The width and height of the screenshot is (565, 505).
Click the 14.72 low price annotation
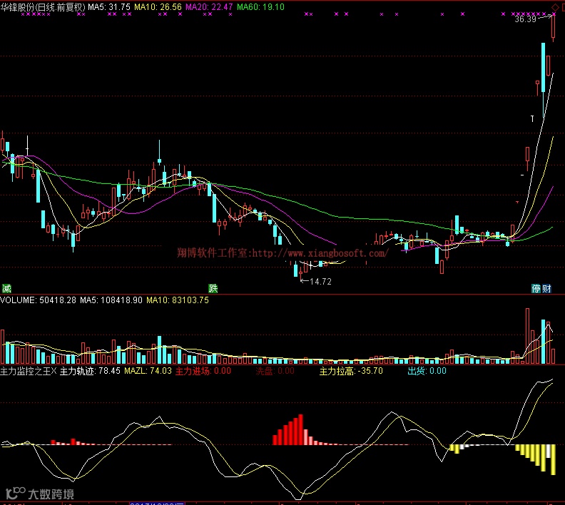click(320, 282)
